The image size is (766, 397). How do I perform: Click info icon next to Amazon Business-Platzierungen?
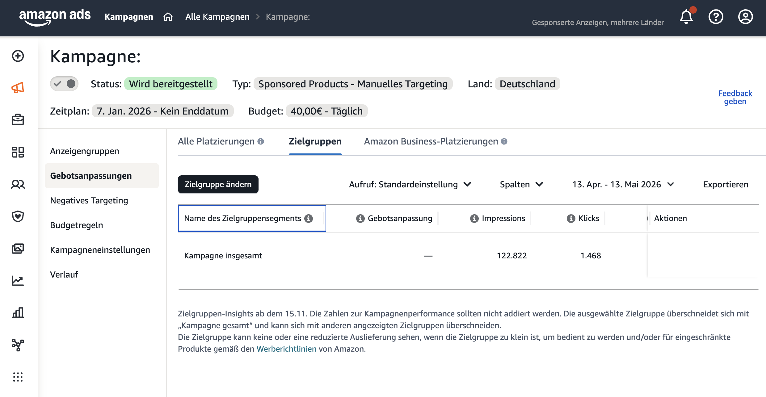click(504, 141)
